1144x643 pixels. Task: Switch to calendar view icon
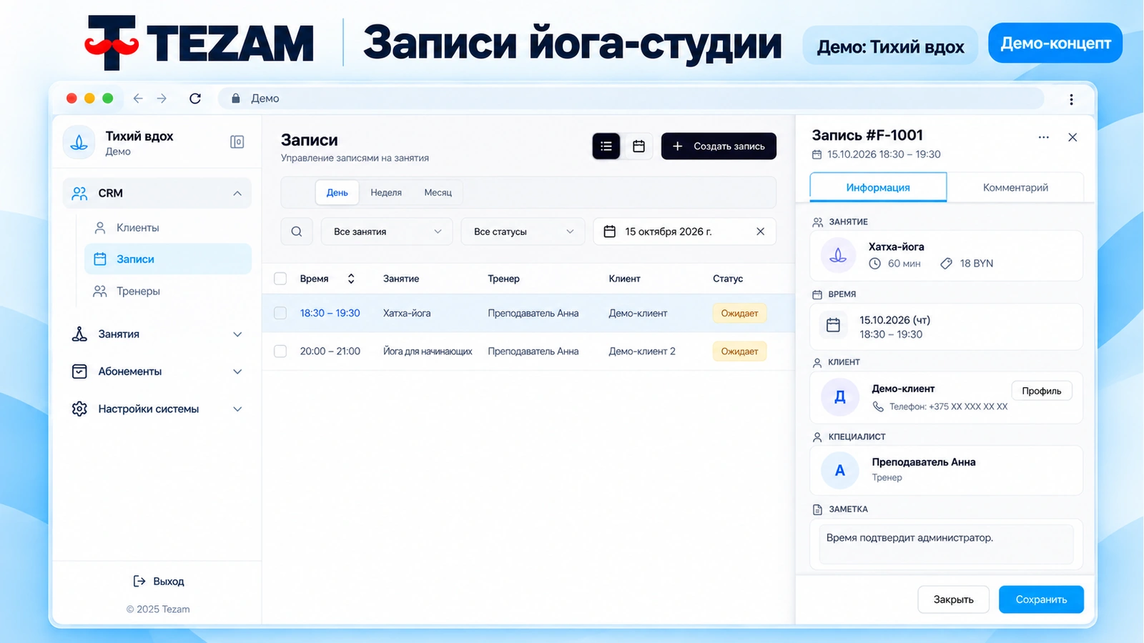(x=638, y=146)
